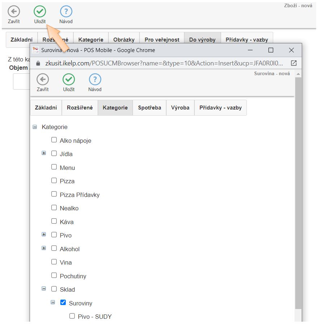Open Návod help in the Zboží background page
This screenshot has height=326, width=318.
click(x=66, y=12)
